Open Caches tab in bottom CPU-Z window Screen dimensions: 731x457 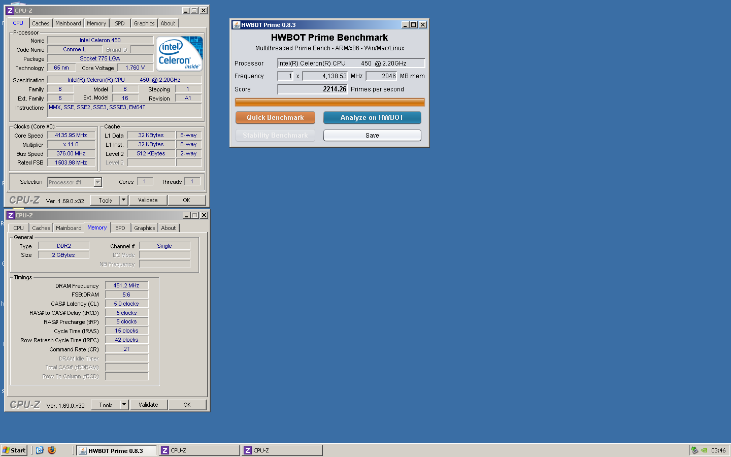point(41,228)
